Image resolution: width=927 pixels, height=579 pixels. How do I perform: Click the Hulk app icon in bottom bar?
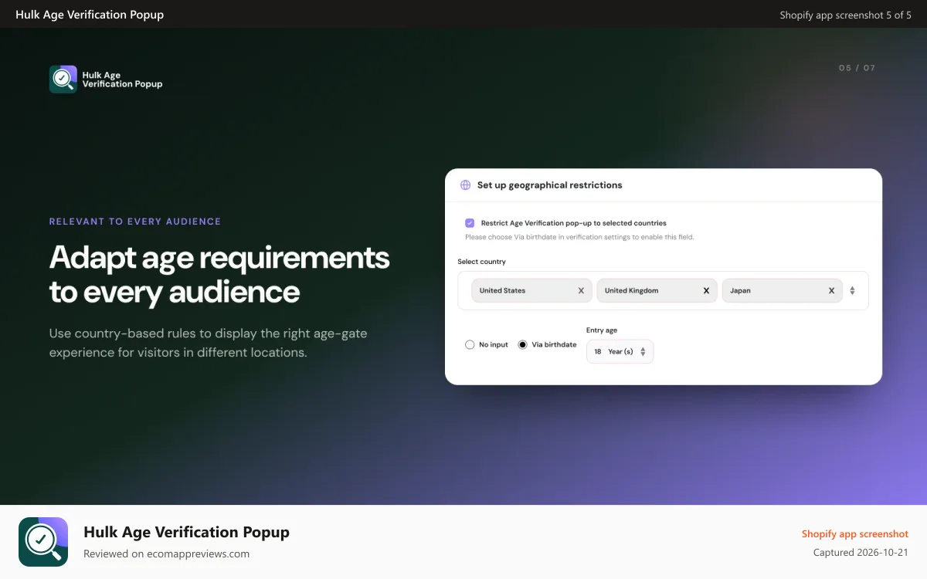coord(43,542)
